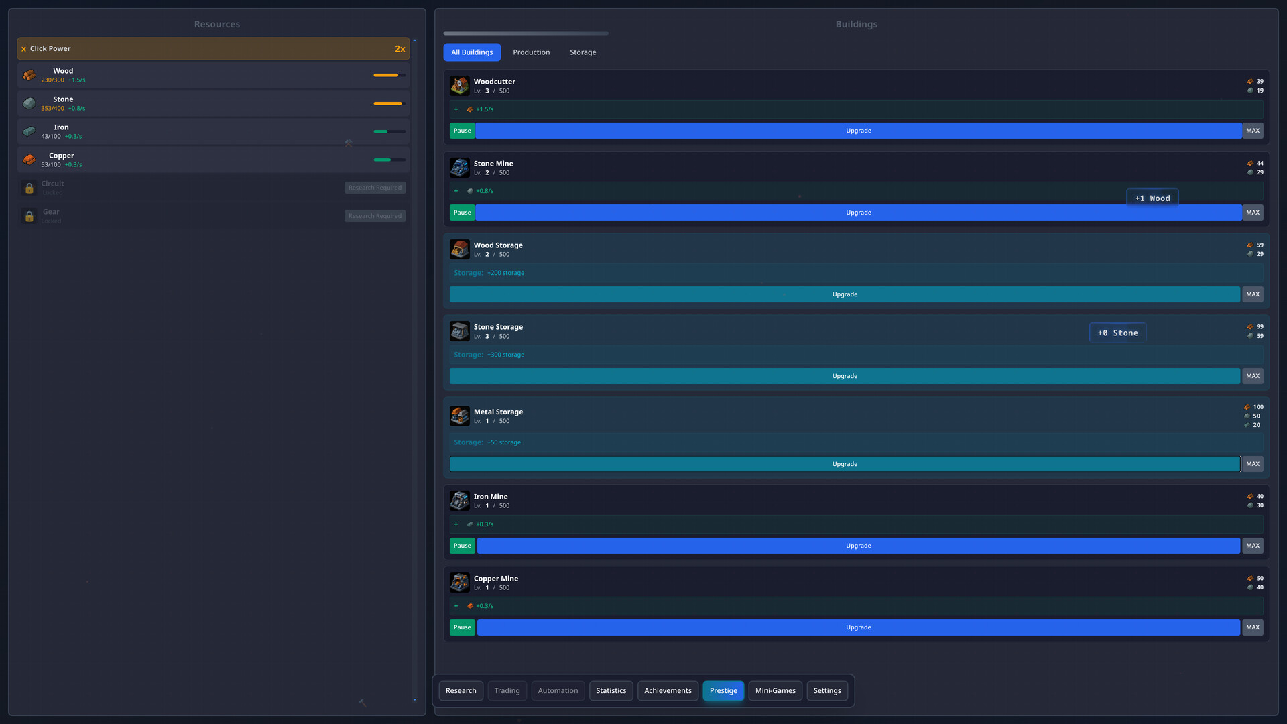
Task: Expand the Iron Mine production details
Action: tap(456, 524)
